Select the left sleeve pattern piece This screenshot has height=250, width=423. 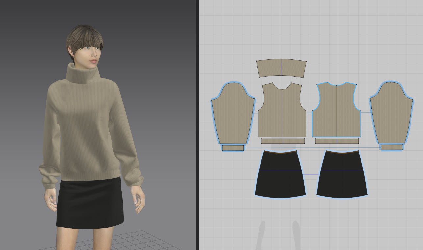point(233,113)
